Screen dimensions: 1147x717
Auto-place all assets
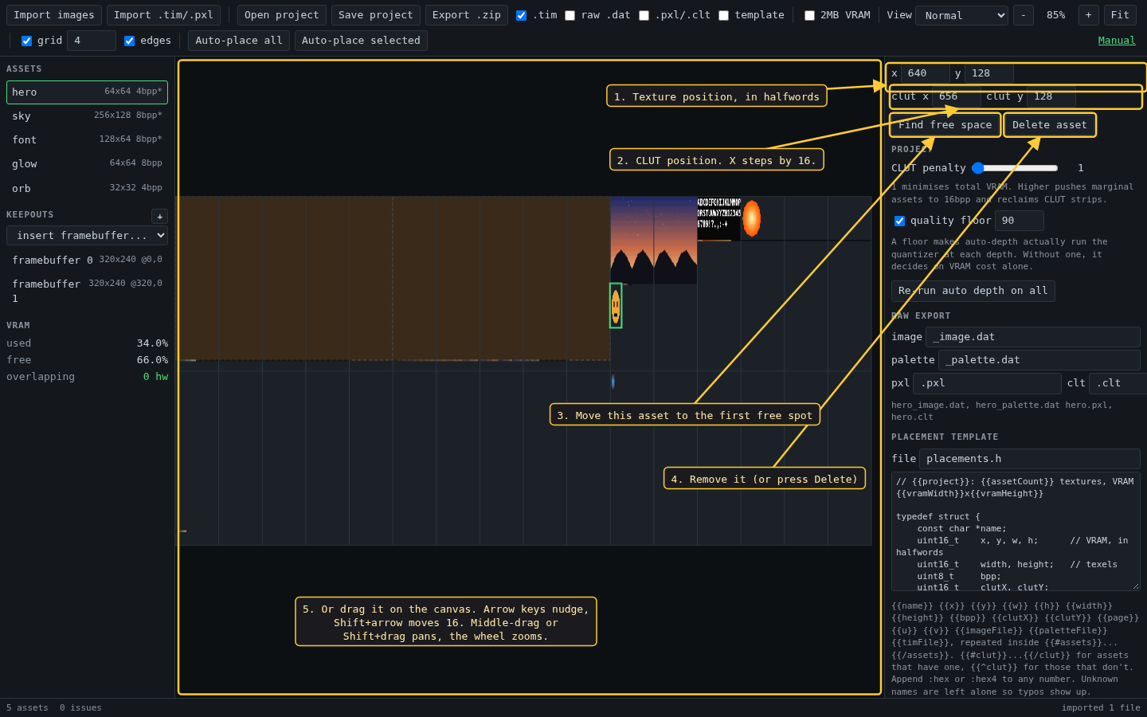pos(239,41)
